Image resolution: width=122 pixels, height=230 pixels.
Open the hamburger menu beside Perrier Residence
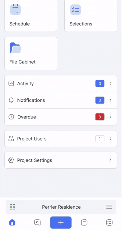[109, 207]
